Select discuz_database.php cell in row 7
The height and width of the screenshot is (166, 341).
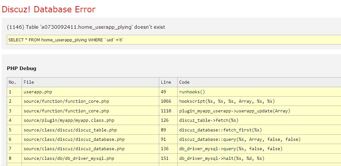point(91,149)
